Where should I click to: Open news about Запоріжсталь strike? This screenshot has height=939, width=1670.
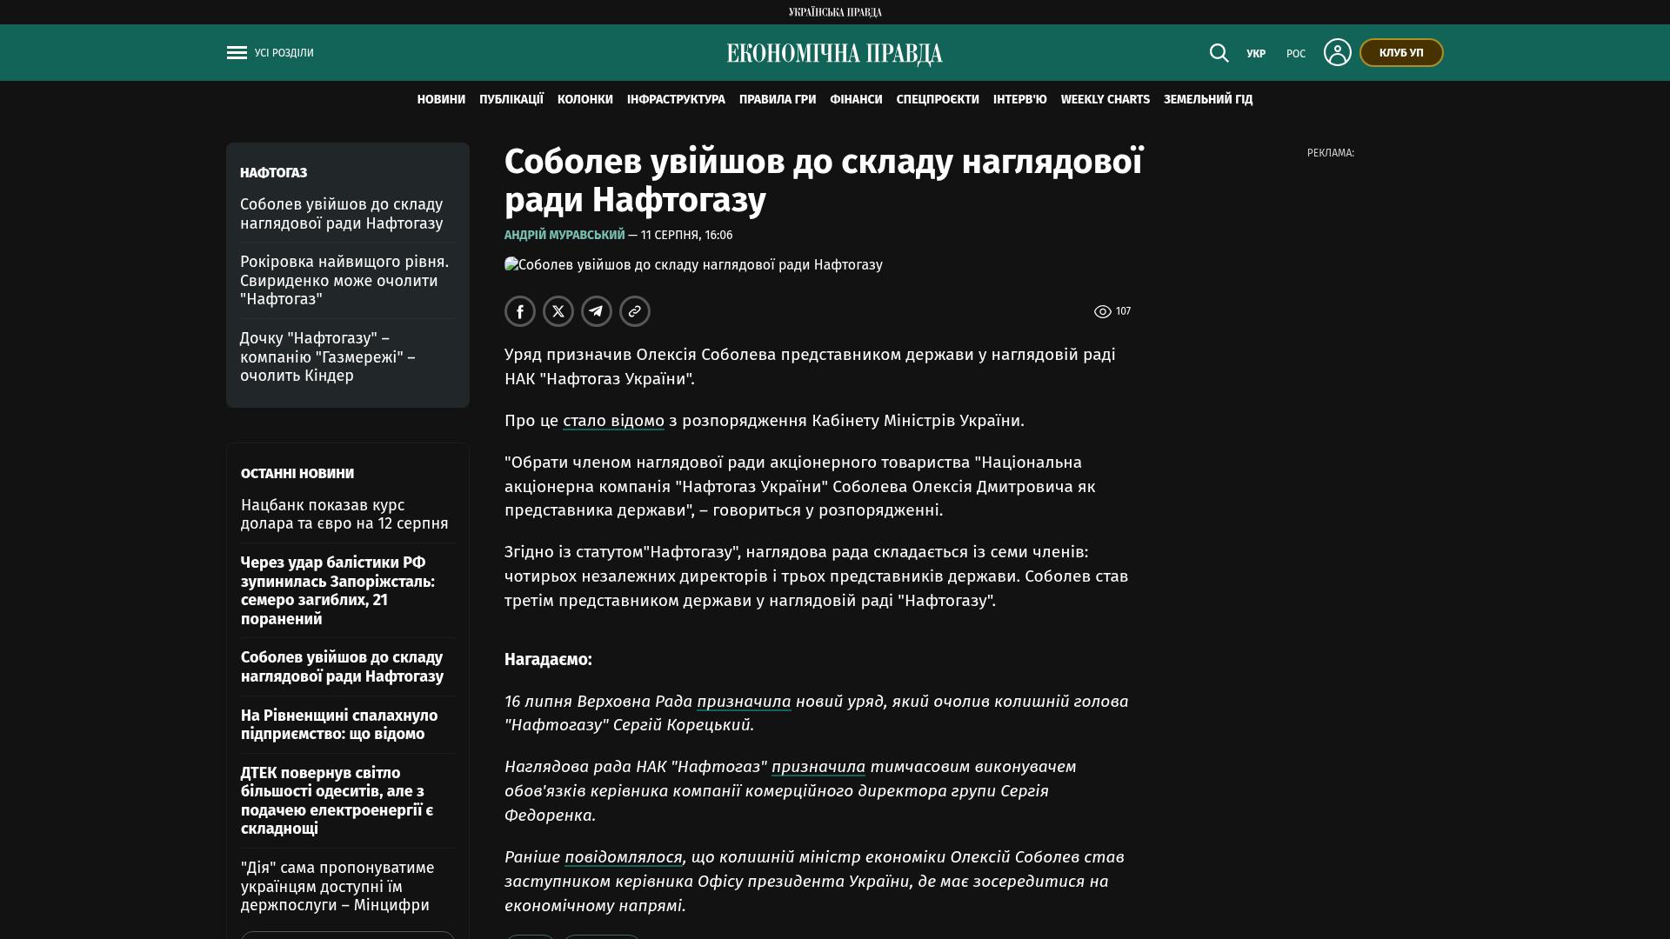click(x=337, y=591)
